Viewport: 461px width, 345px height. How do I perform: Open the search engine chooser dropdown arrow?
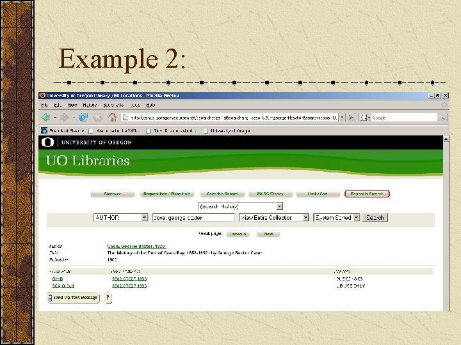[x=369, y=118]
